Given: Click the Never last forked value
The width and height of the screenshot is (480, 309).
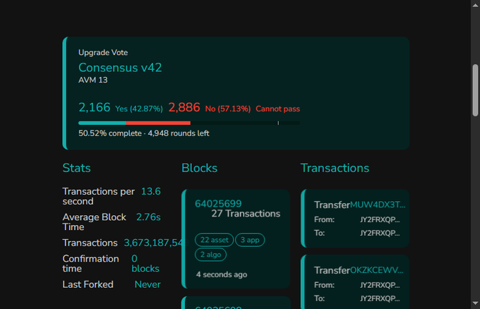Looking at the screenshot, I should click(148, 284).
